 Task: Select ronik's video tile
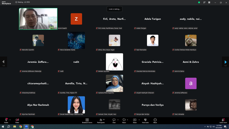38,19
